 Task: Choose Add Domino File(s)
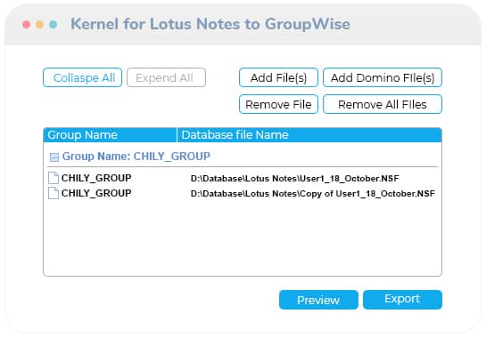click(x=383, y=77)
